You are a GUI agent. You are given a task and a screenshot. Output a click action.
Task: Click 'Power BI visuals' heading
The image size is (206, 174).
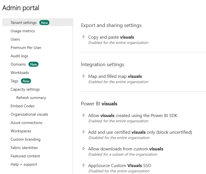[x=99, y=104]
